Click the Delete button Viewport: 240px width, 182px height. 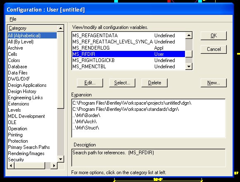click(154, 83)
